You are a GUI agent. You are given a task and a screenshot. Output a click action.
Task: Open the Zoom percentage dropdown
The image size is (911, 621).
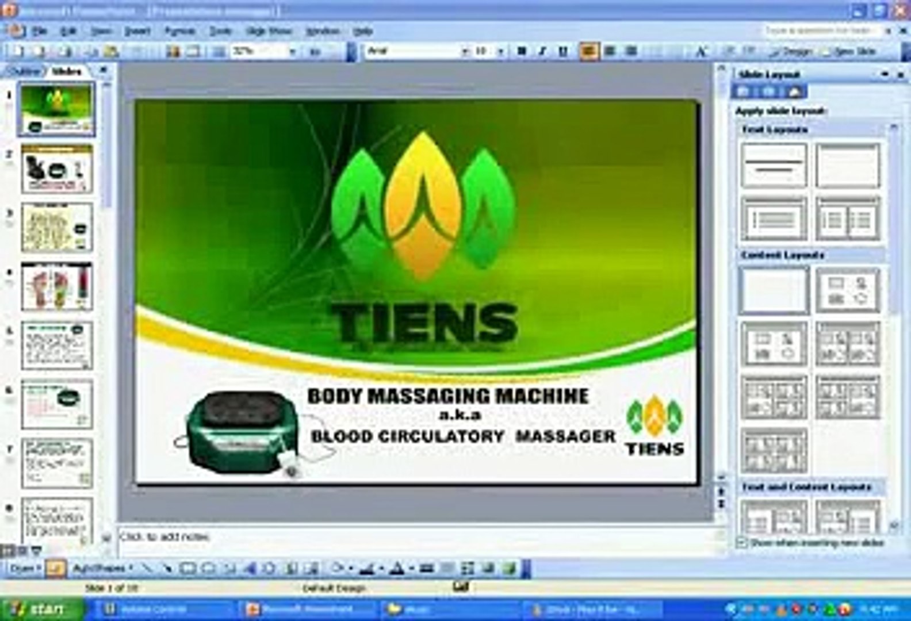[293, 51]
